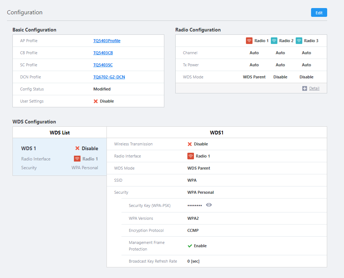Open the TQ6702-G2-DCN profile link

109,77
